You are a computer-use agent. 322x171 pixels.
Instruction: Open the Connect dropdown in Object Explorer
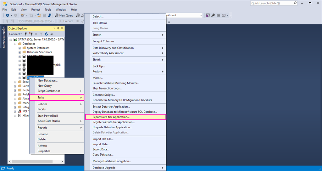(15, 34)
